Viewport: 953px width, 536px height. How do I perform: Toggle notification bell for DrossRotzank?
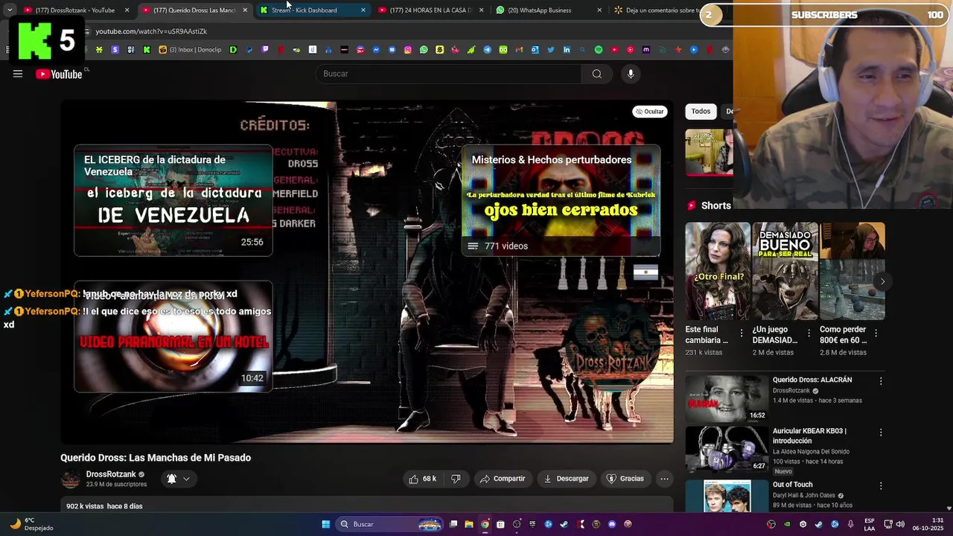(171, 479)
